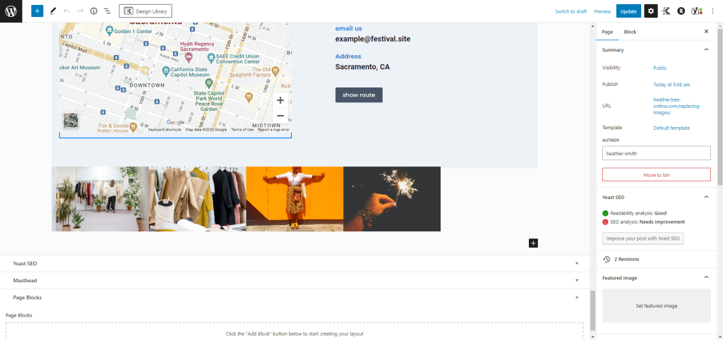Expand the Masthead meta box
Image resolution: width=723 pixels, height=340 pixels.
pos(577,281)
